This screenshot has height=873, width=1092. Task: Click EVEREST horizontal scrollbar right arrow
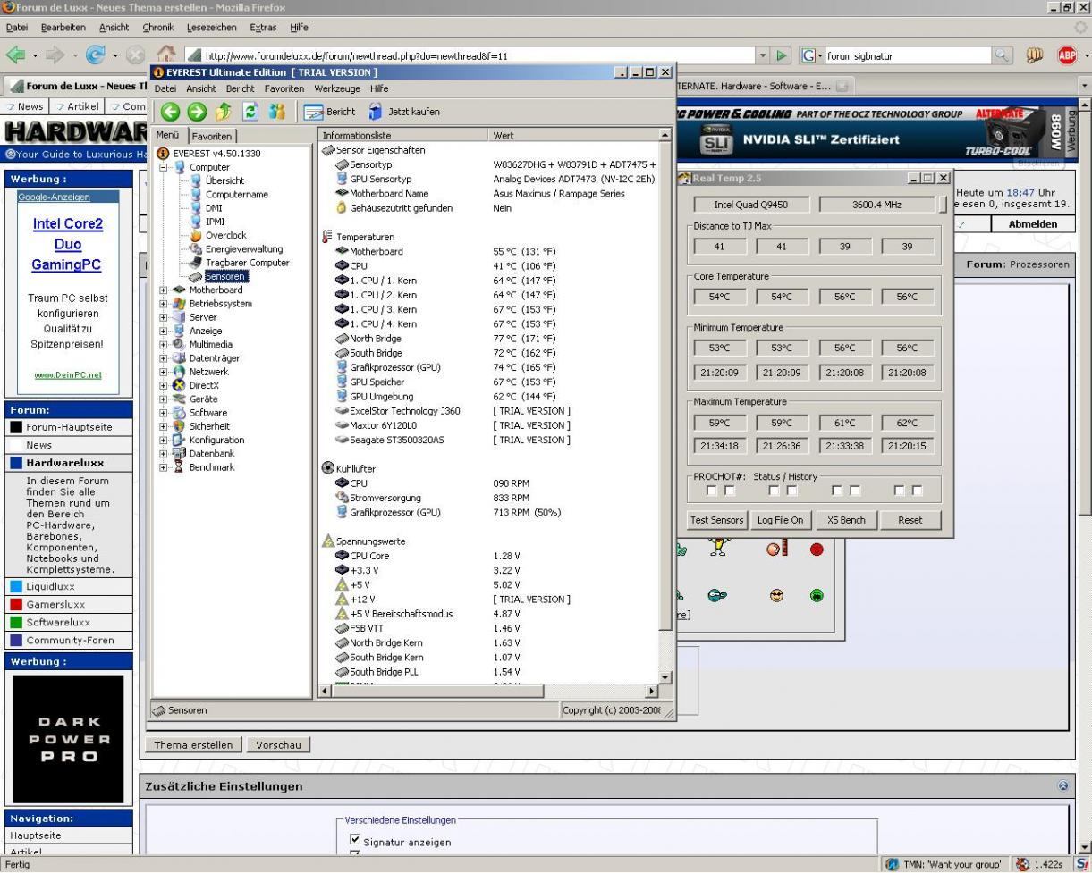coord(651,691)
